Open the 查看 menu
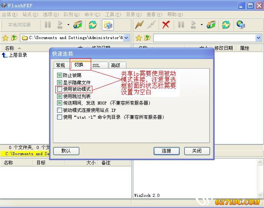Viewport: 264px width, 208px height. click(154, 15)
